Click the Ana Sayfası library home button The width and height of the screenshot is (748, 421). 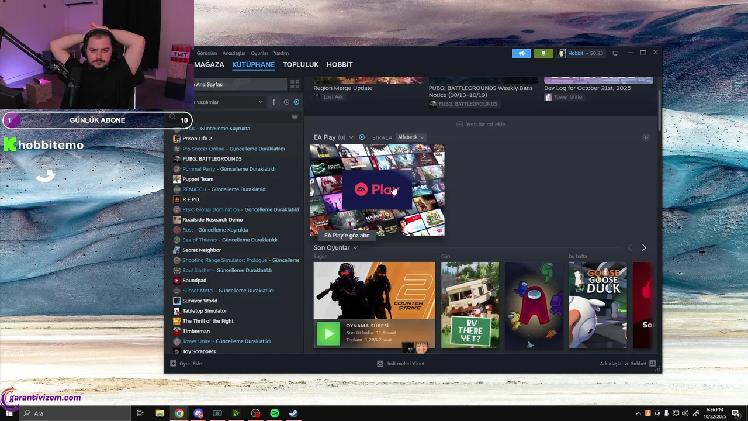[x=240, y=84]
